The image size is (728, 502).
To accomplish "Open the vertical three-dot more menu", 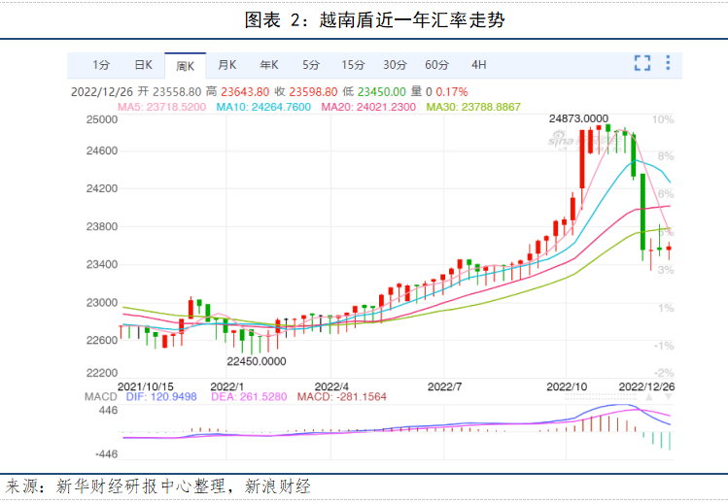I will tap(669, 63).
